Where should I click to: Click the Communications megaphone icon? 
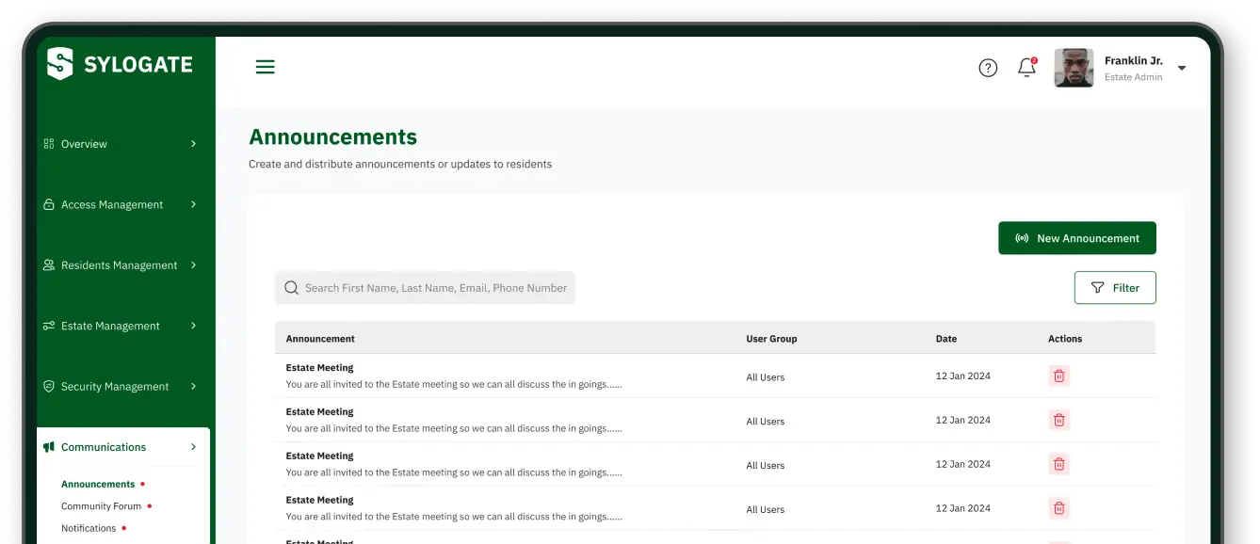tap(49, 447)
